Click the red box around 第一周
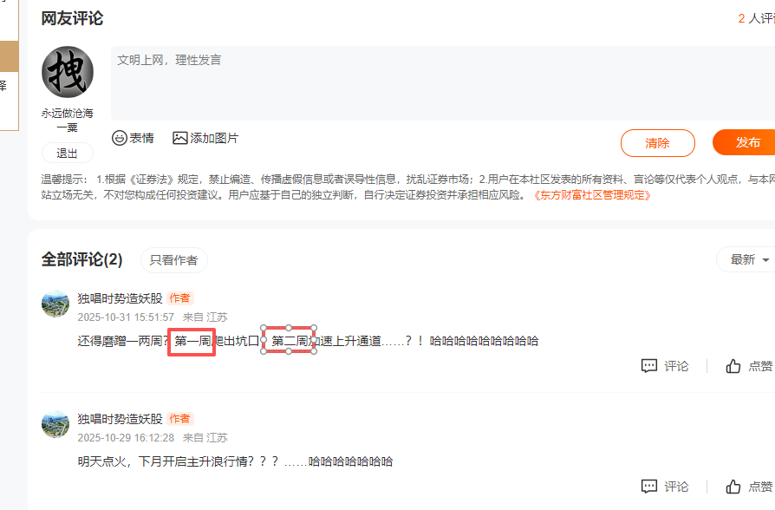 coord(192,342)
